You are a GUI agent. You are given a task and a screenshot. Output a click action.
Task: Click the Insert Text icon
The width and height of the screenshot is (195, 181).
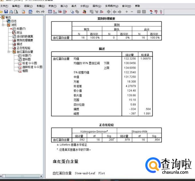point(161,12)
